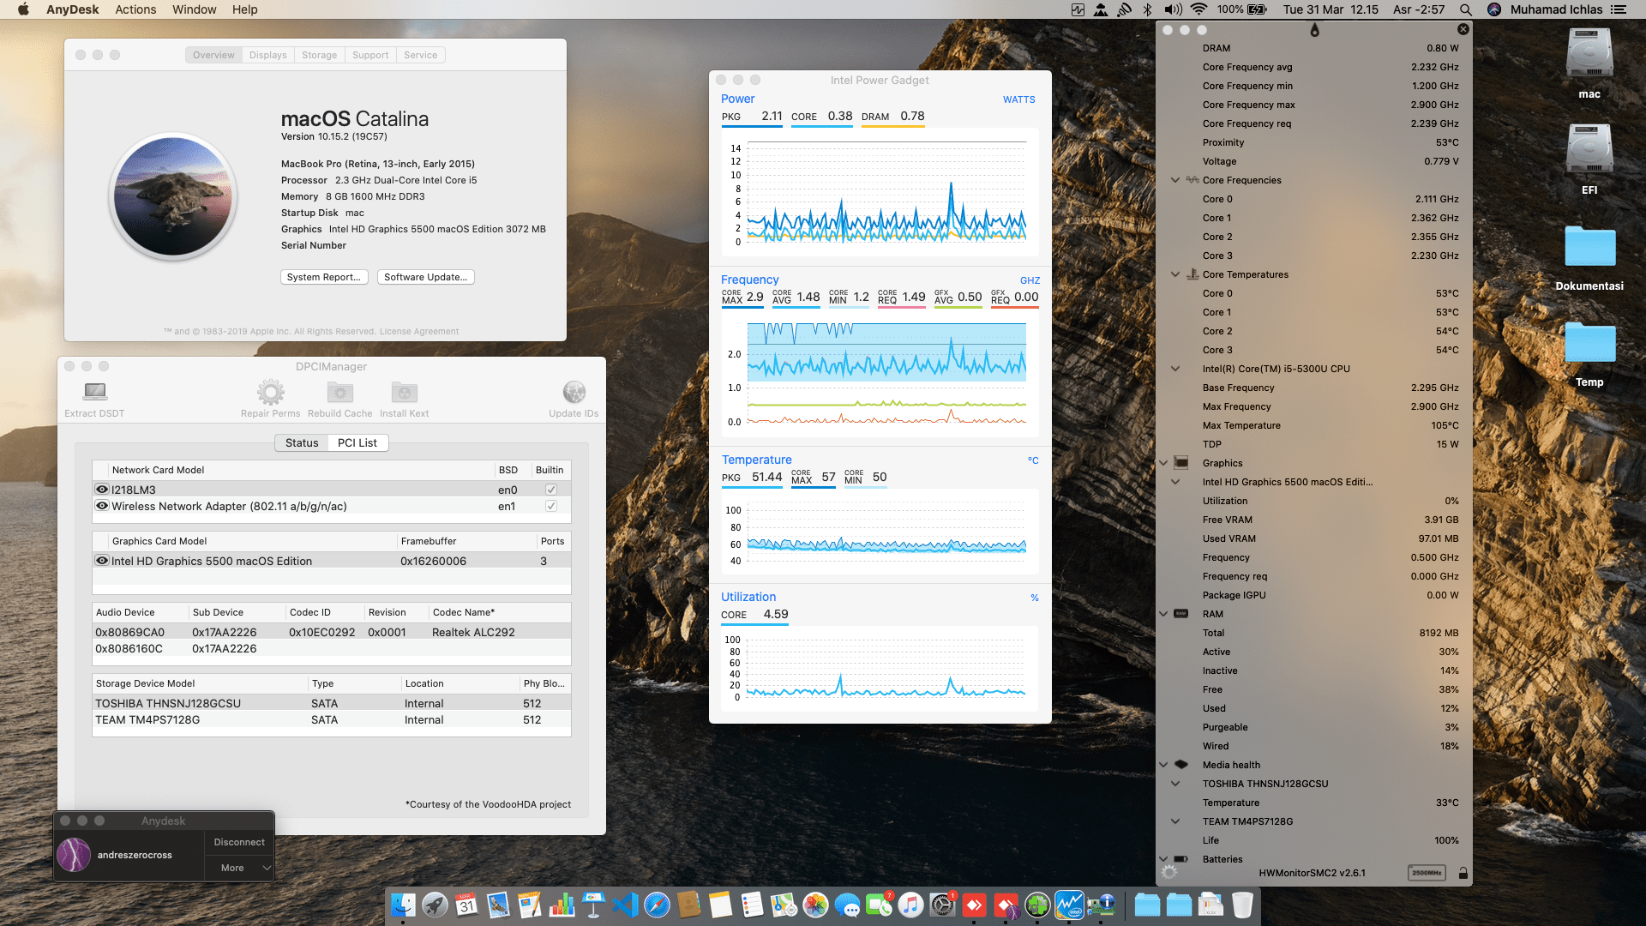Click the Update IDs globe icon
Image resolution: width=1646 pixels, height=926 pixels.
(574, 393)
